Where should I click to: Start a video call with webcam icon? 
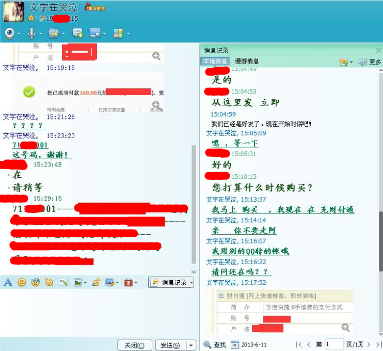(x=10, y=33)
